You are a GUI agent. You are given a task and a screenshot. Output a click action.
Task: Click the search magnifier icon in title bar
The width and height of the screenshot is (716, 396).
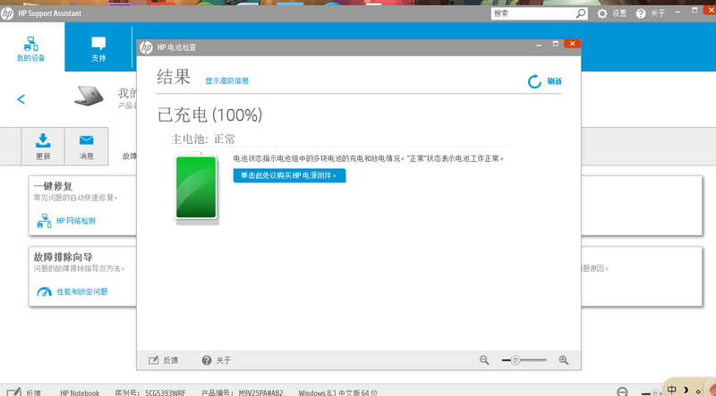581,13
